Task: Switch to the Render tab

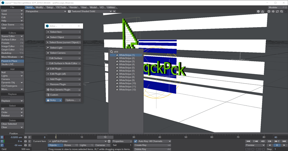Action: tap(73, 7)
